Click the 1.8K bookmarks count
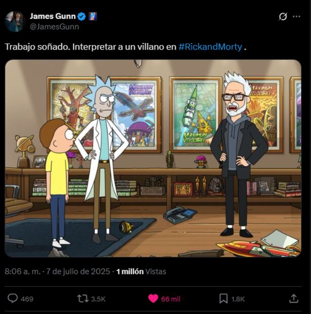 click(x=238, y=299)
